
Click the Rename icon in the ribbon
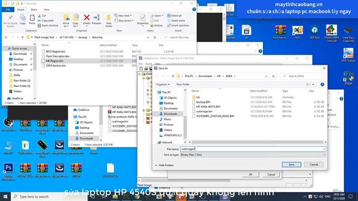pos(96,20)
